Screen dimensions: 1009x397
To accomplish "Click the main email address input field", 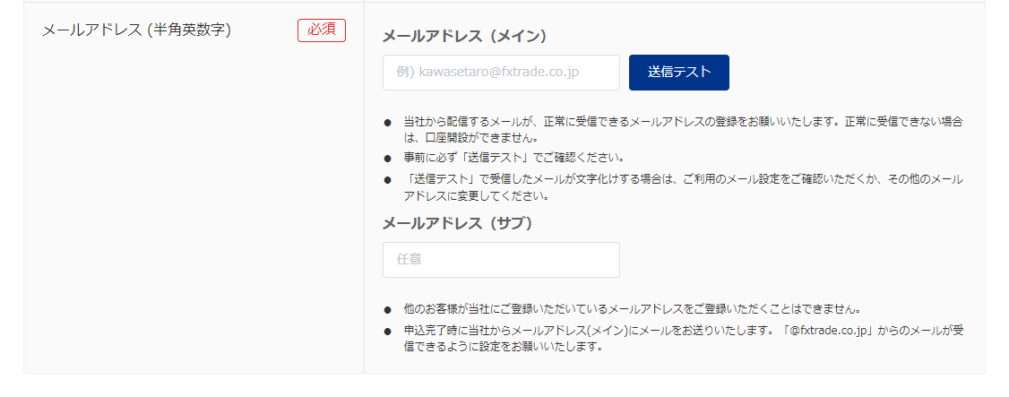I will tap(501, 73).
